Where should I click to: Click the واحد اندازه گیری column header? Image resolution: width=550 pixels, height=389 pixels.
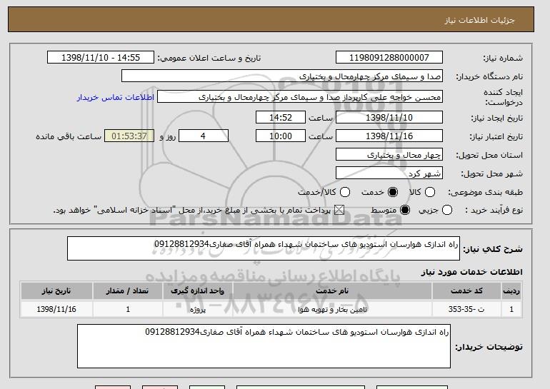(197, 291)
